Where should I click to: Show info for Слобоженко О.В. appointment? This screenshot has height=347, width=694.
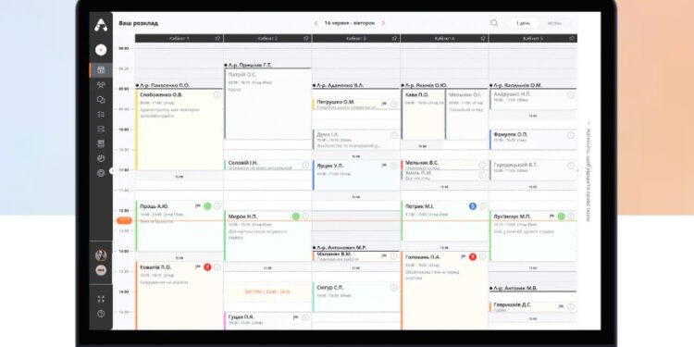[217, 94]
